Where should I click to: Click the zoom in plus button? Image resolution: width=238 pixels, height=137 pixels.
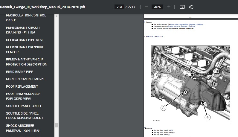pyautogui.click(x=169, y=7)
